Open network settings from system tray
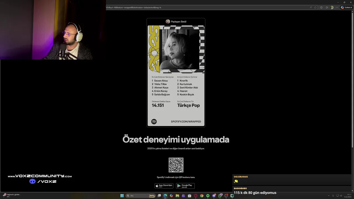The height and width of the screenshot is (199, 354). (337, 196)
